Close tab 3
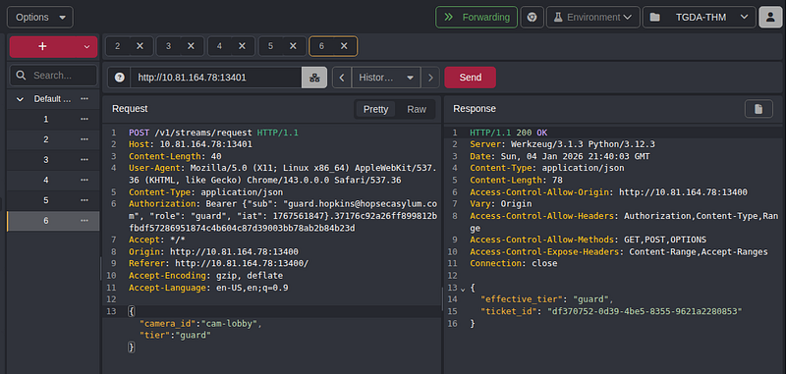 191,46
